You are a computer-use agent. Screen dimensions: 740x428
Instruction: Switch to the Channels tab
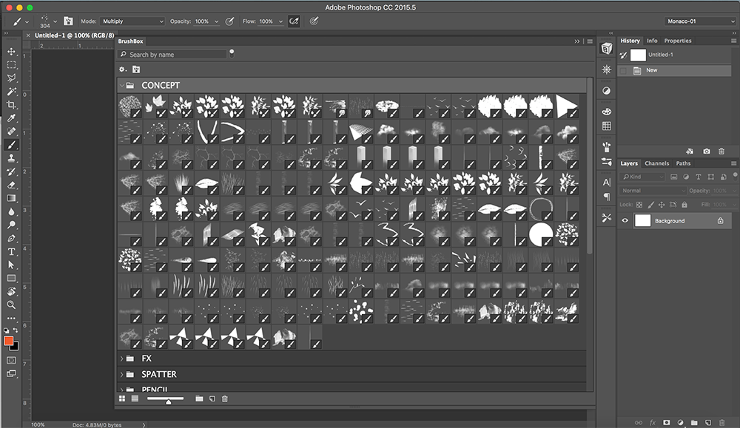click(x=658, y=163)
